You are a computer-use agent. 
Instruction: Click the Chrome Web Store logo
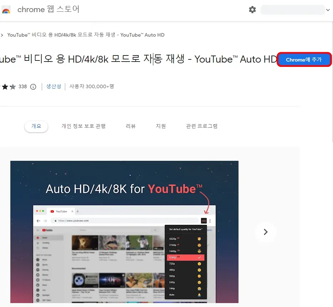click(6, 10)
